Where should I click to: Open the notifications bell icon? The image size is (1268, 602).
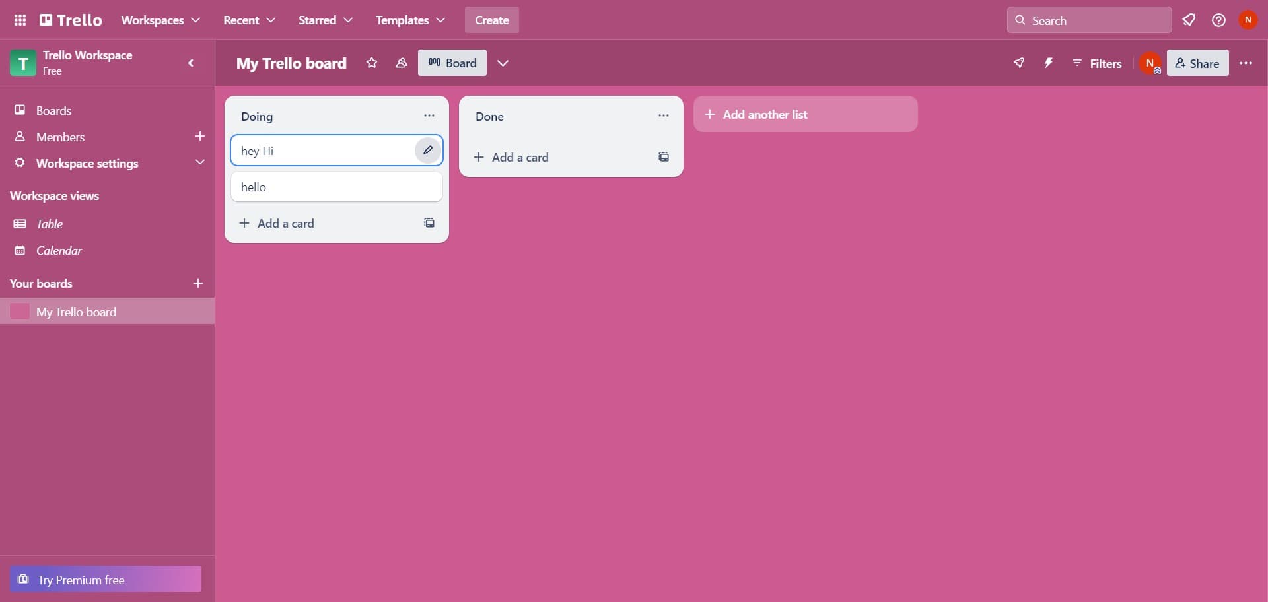[1189, 20]
